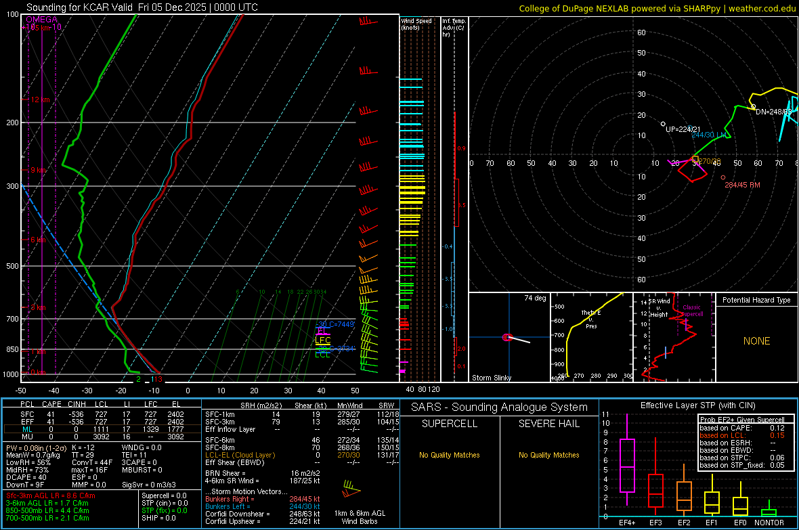Click the 'Potential Hazard Type' heading

click(757, 300)
